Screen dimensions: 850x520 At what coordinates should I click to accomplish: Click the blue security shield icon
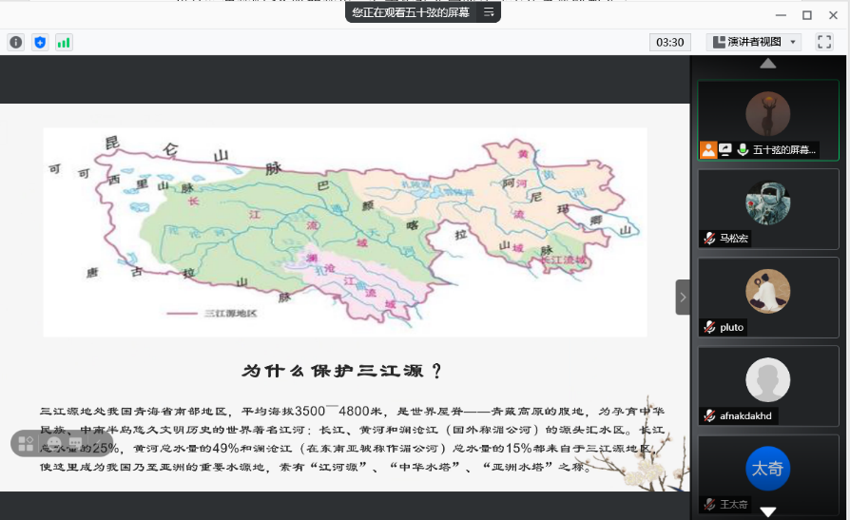pyautogui.click(x=40, y=42)
